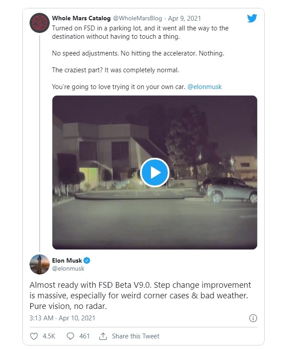Open the @WholeMarsBlog handle link
The image size is (284, 349).
(x=137, y=18)
